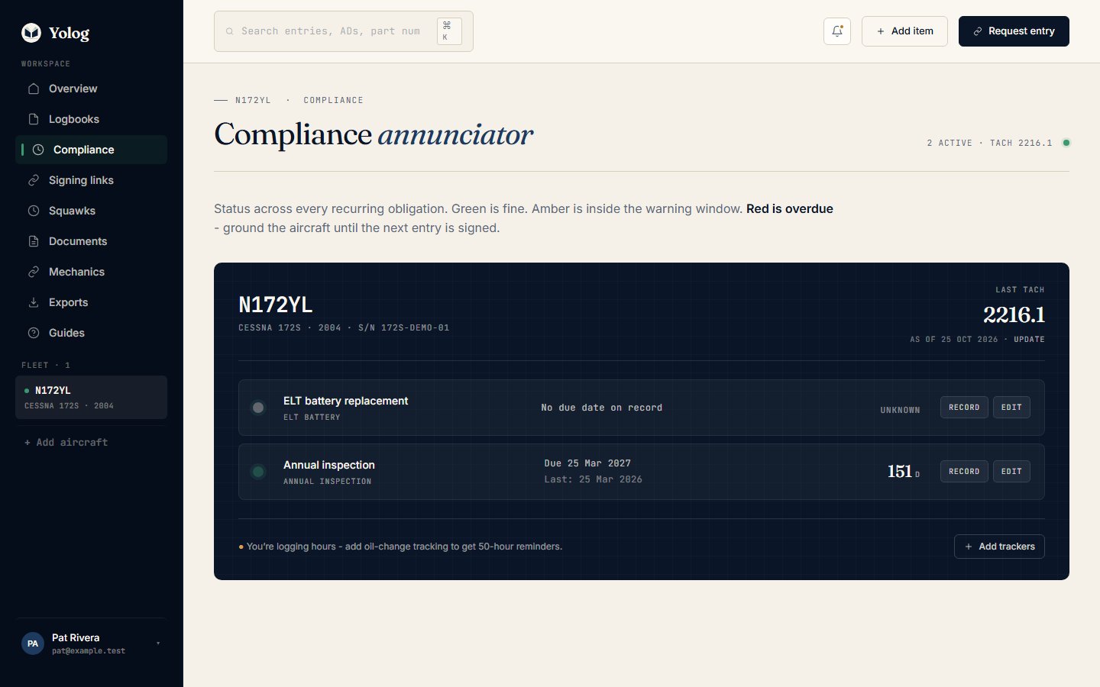Click the Signing links chain icon

[x=34, y=180]
